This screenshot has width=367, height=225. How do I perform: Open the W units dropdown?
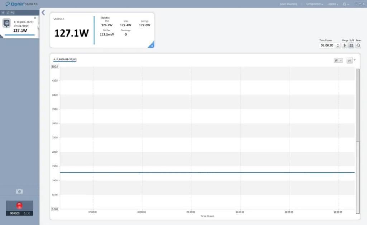pos(338,60)
